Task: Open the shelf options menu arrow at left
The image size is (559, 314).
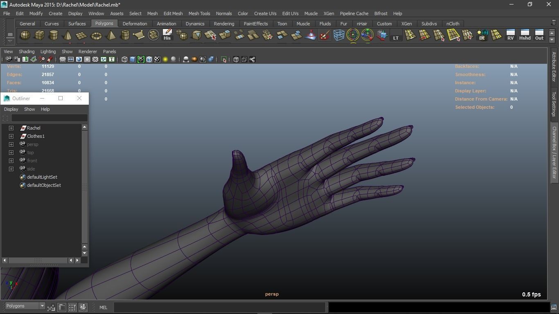Action: 10,40
